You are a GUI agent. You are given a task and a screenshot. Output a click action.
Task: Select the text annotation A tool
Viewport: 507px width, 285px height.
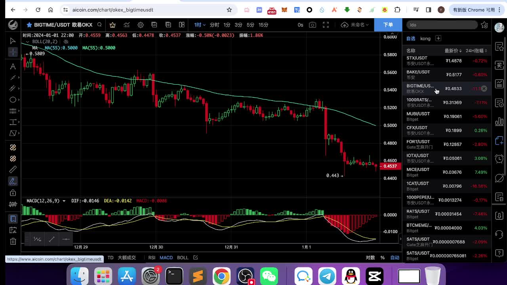coord(13,66)
